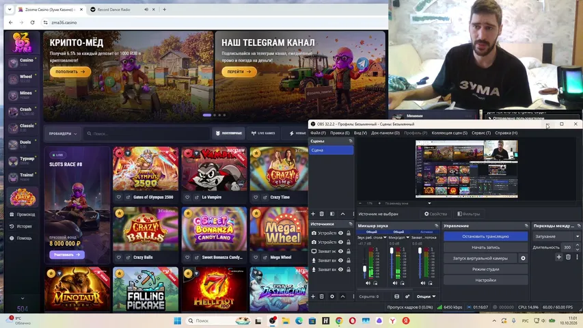Open advanced audio properties gears icon
The image size is (583, 328).
pyautogui.click(x=407, y=297)
